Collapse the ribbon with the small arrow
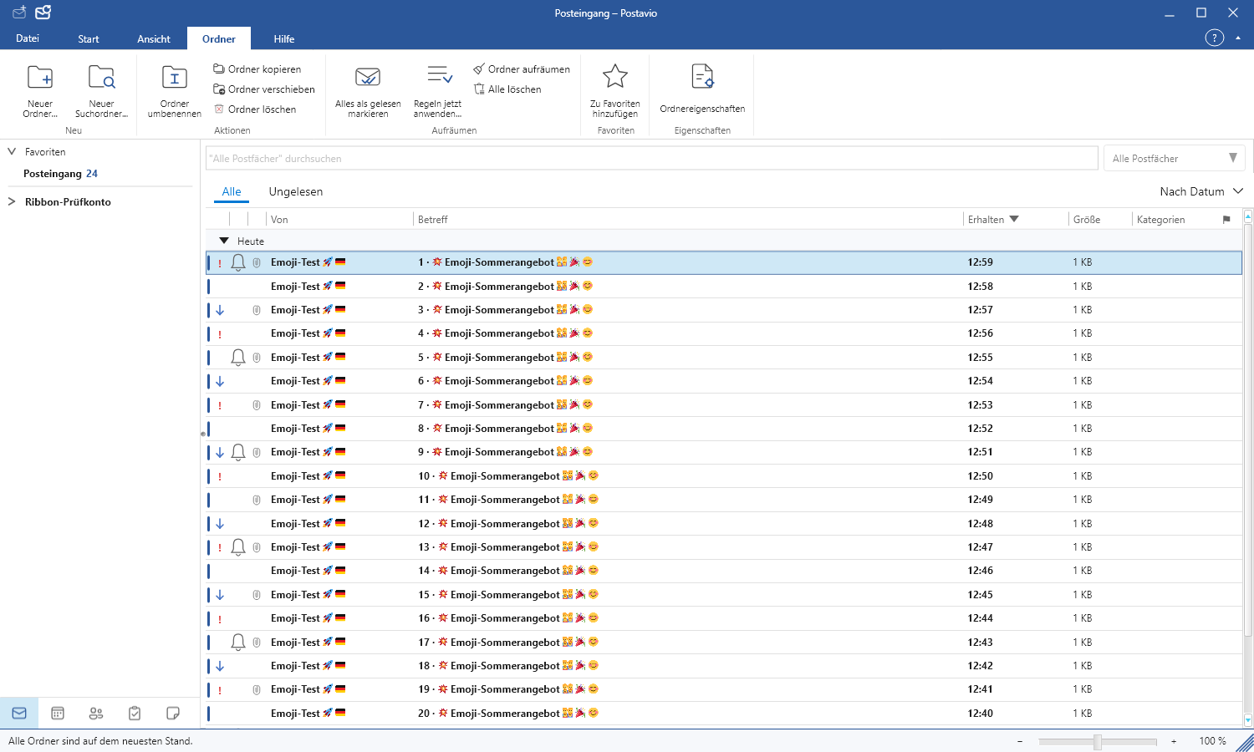Screen dimensions: 1254x752 1238,38
